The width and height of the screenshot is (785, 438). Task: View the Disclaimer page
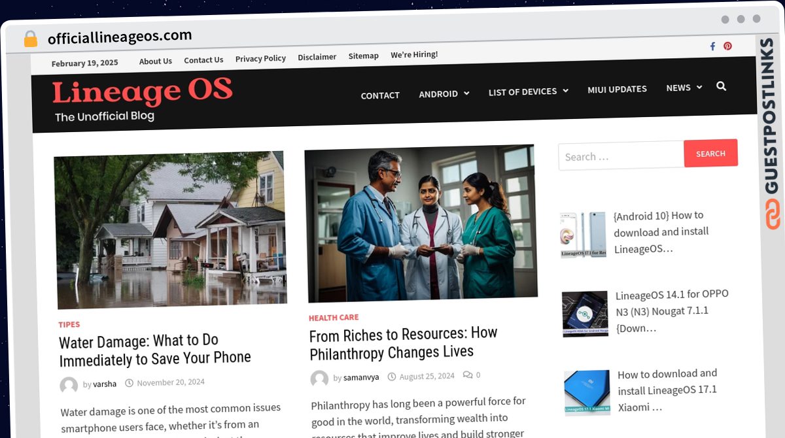click(317, 57)
